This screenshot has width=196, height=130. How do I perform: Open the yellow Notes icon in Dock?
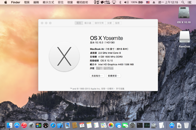pyautogui.click(x=89, y=125)
